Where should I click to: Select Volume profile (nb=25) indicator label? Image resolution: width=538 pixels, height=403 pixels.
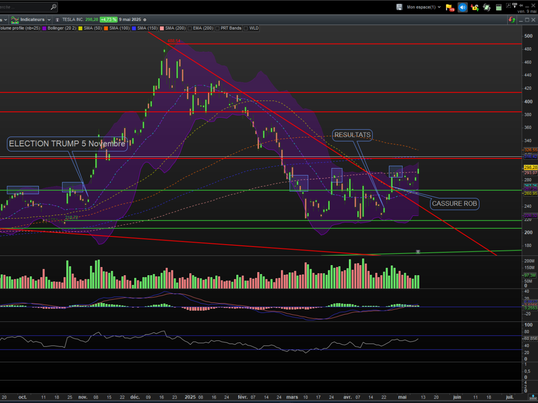[20, 28]
